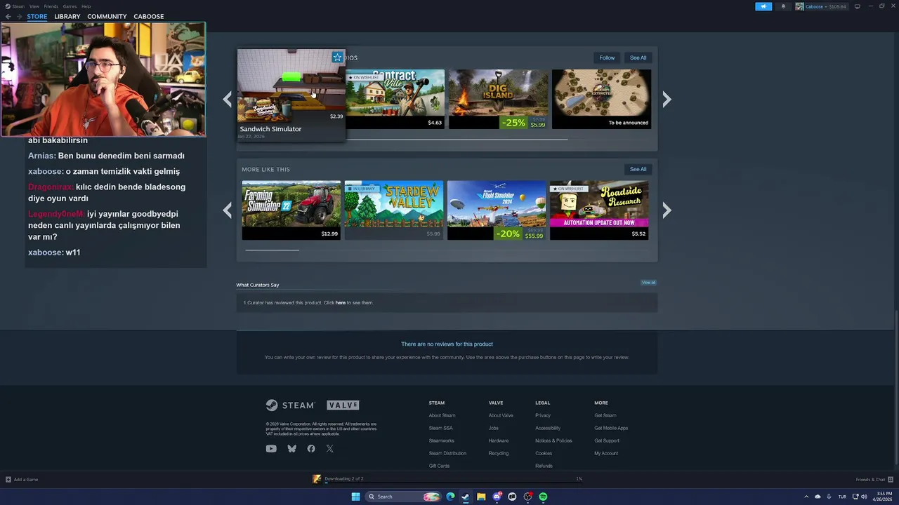Open Steam's Bluesky page icon
Screen dimensions: 899x505
coord(291,449)
